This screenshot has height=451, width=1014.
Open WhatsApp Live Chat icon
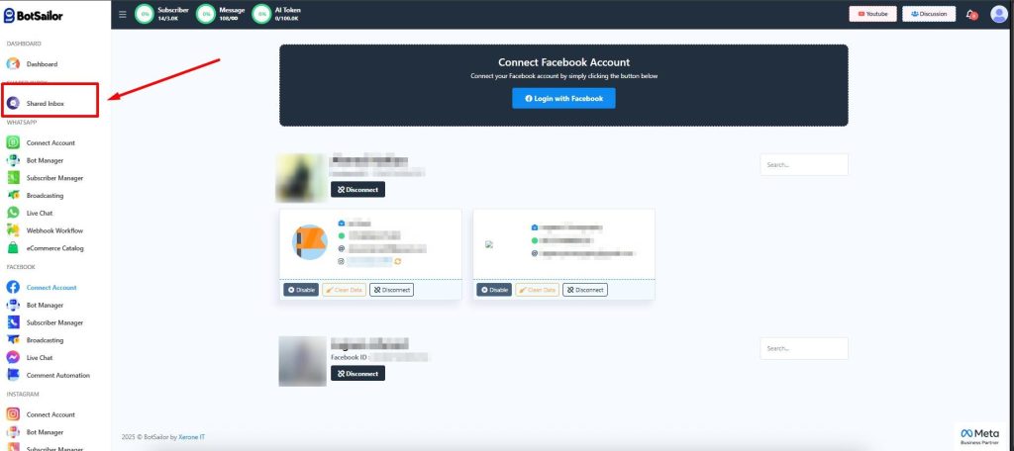pyautogui.click(x=13, y=213)
